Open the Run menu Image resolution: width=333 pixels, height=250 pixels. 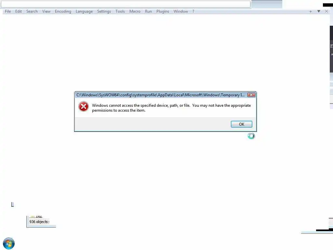(x=148, y=11)
